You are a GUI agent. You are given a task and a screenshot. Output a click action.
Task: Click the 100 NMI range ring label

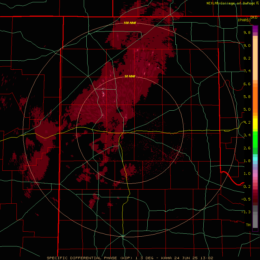pos(130,23)
